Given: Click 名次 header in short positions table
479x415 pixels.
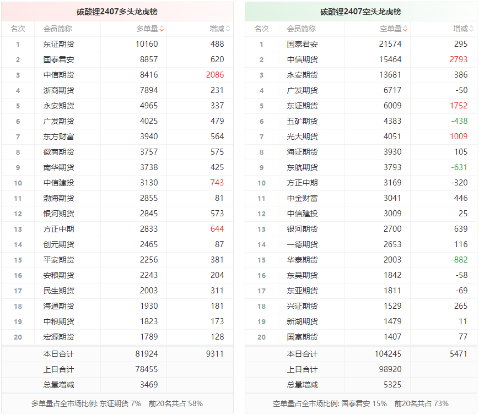Looking at the screenshot, I should [261, 29].
